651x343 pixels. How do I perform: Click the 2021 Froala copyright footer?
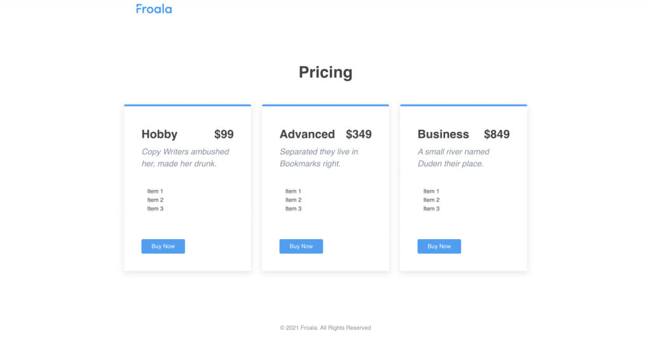click(325, 328)
